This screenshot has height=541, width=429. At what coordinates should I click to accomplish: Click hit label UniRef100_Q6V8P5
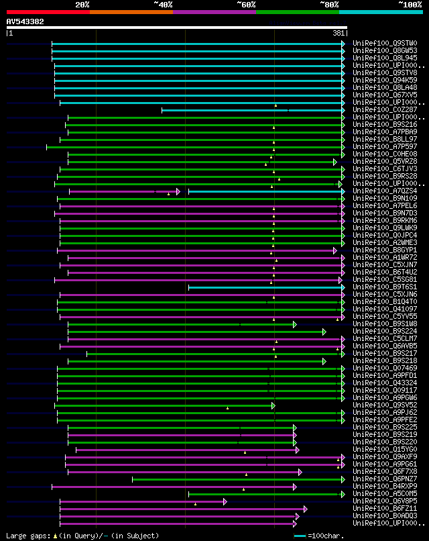pyautogui.click(x=385, y=501)
